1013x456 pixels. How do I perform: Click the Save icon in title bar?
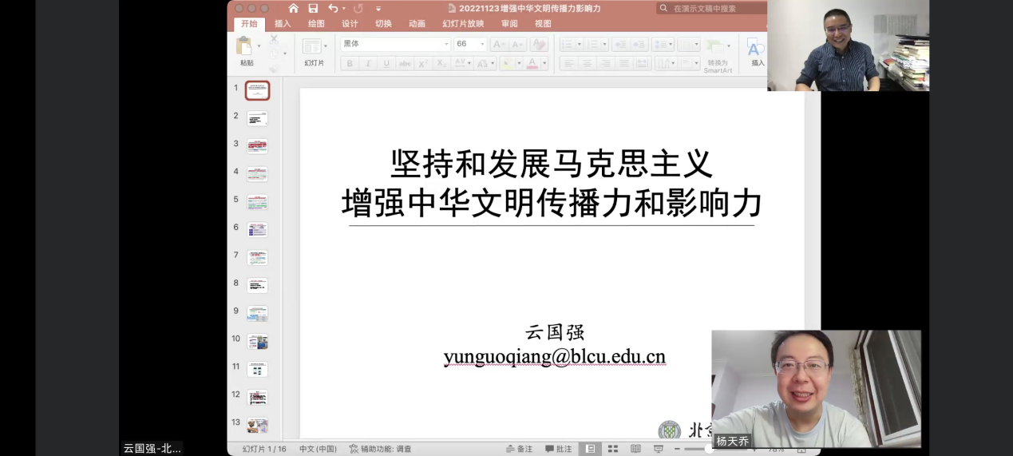(313, 8)
